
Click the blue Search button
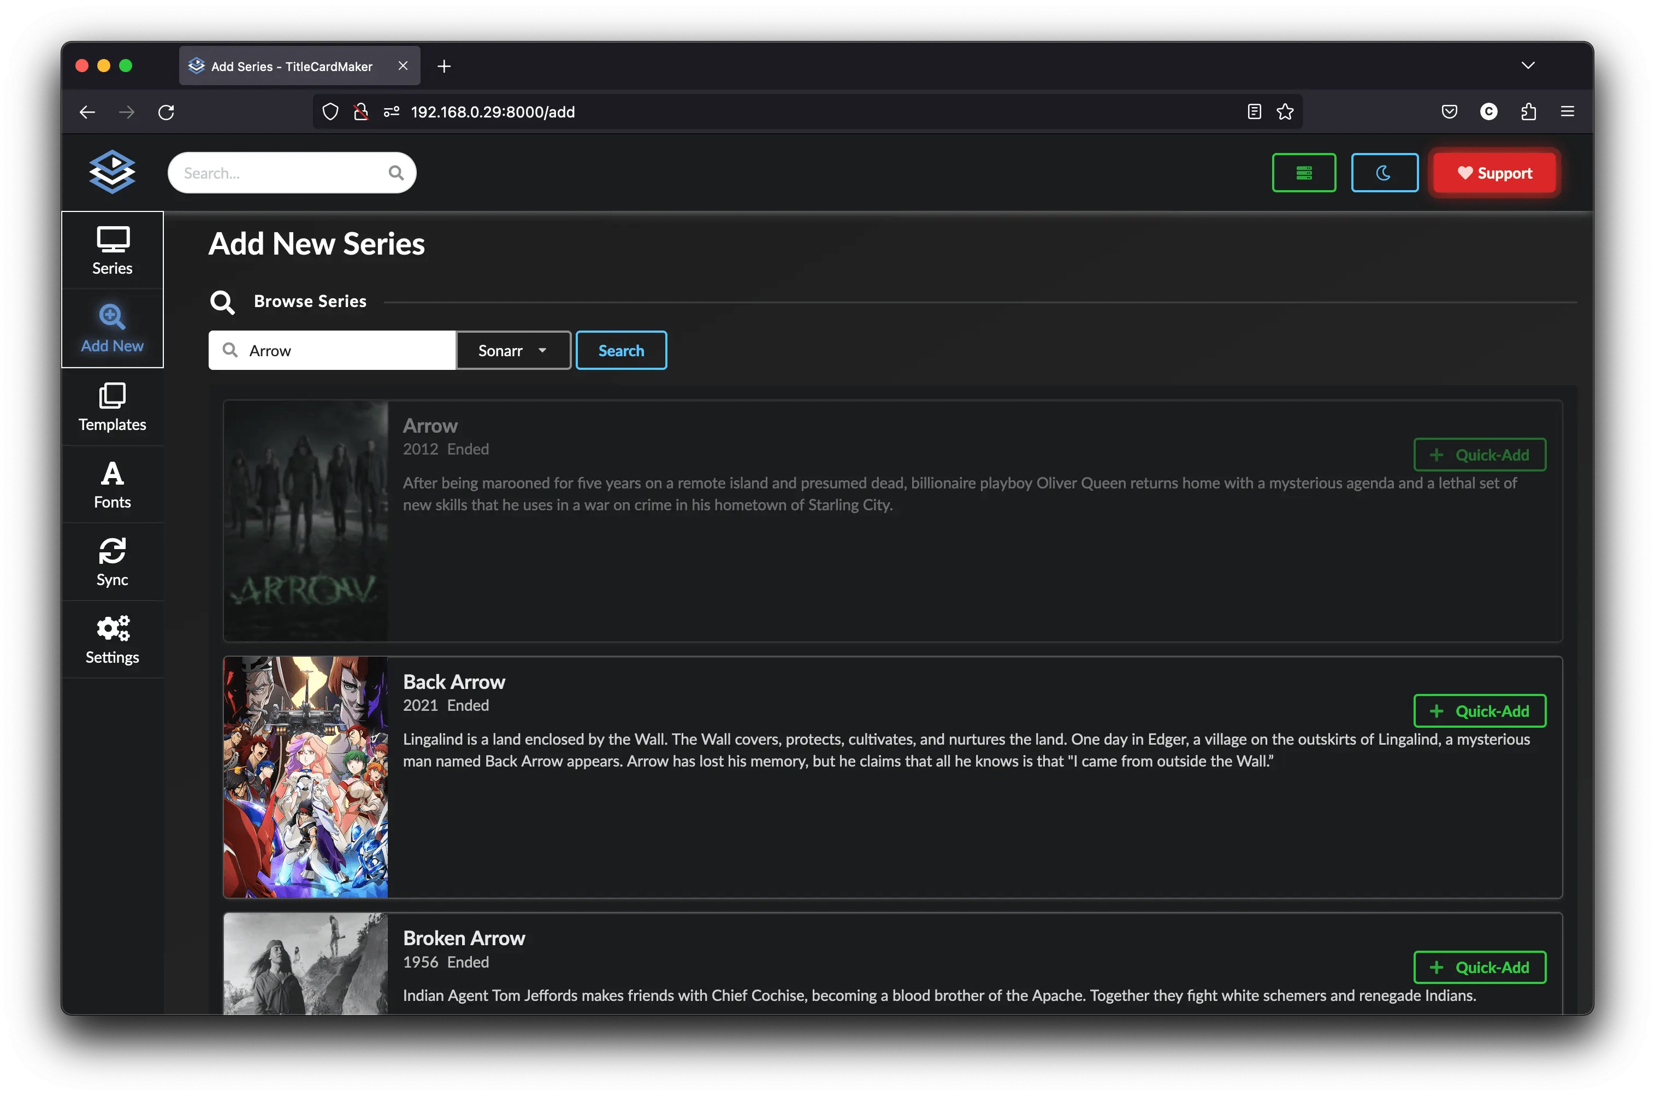point(621,350)
